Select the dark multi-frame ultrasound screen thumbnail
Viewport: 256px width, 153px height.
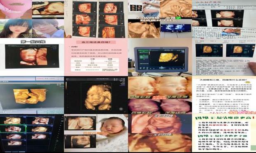[32, 133]
